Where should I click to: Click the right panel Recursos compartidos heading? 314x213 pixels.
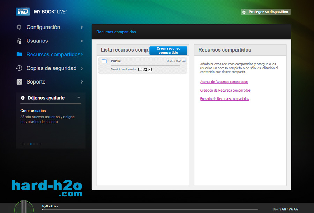point(224,50)
